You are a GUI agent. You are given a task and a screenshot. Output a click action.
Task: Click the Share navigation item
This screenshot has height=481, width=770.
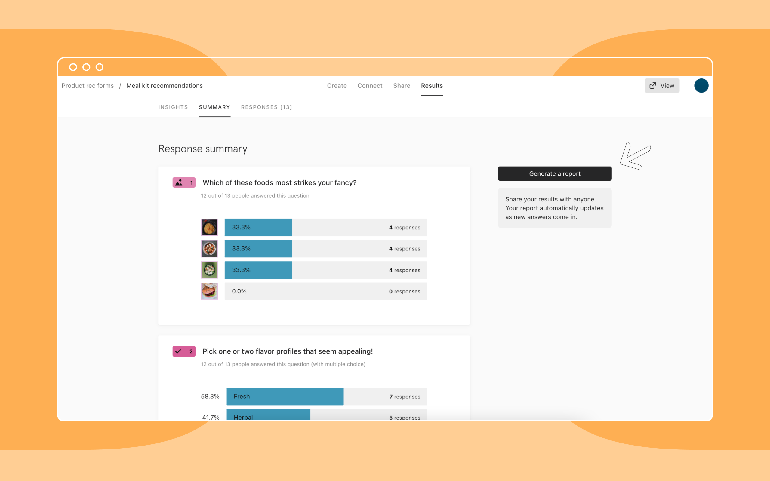[x=402, y=85]
